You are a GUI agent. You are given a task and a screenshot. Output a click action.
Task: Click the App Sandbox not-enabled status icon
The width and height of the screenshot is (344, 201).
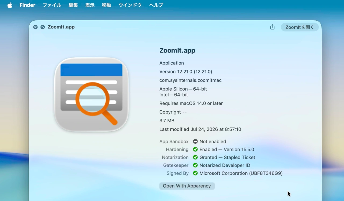tap(195, 142)
